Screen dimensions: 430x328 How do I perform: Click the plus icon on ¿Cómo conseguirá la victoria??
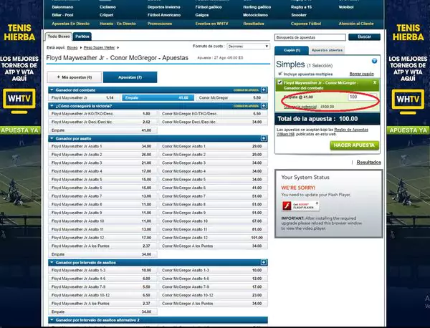(x=264, y=106)
